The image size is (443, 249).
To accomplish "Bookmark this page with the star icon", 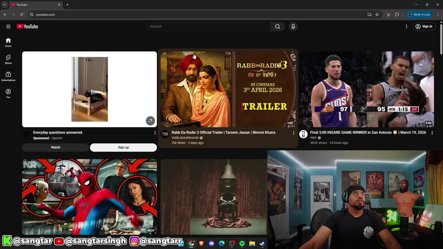I will click(377, 15).
